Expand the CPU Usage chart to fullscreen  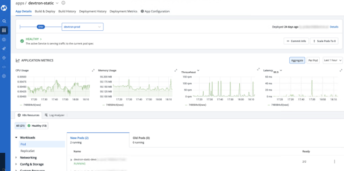click(93, 70)
